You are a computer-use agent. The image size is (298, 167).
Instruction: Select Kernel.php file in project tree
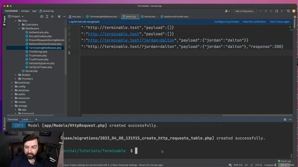tap(31, 71)
